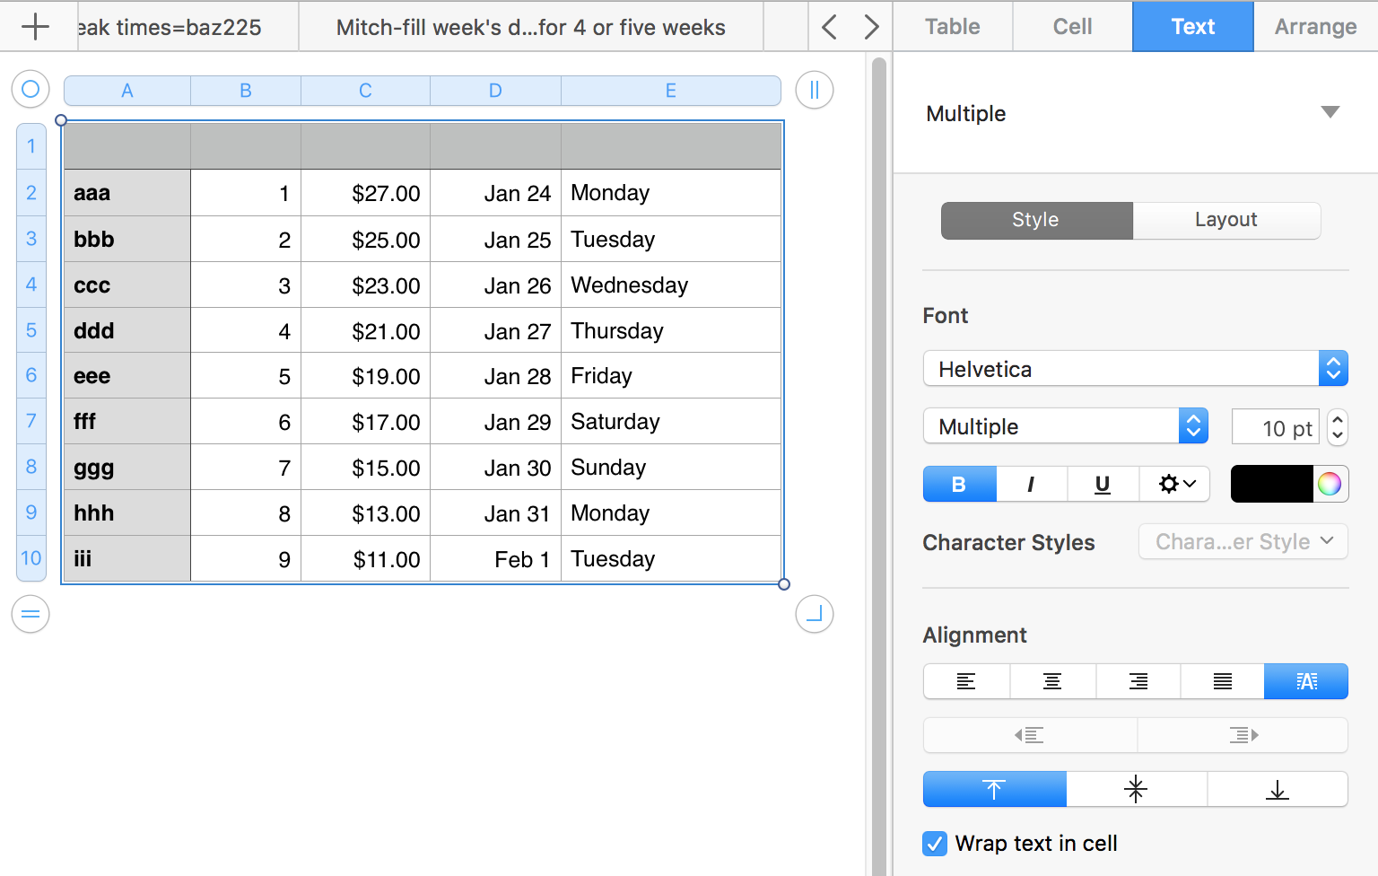Image resolution: width=1378 pixels, height=876 pixels.
Task: Apply italic formatting
Action: coord(1031,484)
